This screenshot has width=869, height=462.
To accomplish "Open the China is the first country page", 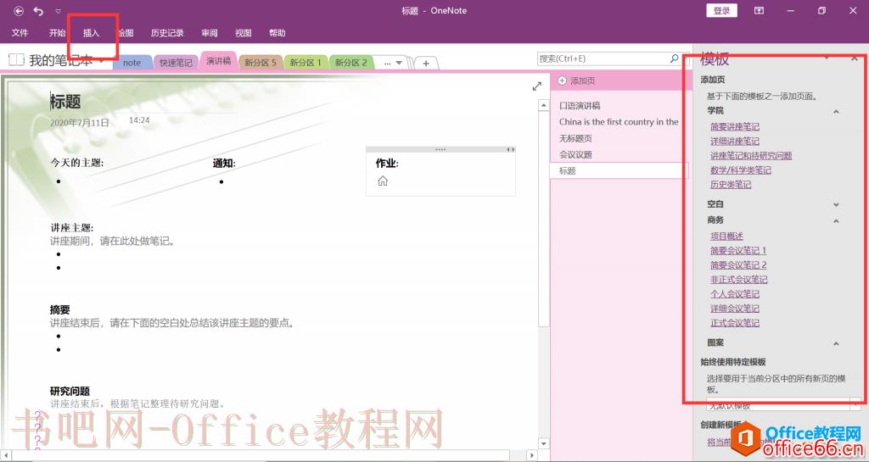I will pyautogui.click(x=619, y=122).
